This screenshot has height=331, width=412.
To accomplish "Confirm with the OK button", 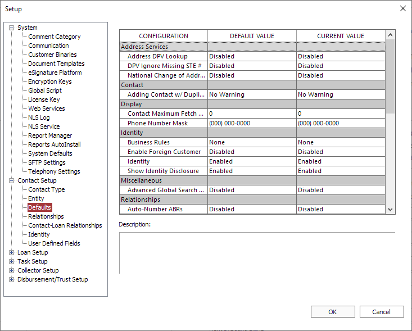I will (333, 311).
